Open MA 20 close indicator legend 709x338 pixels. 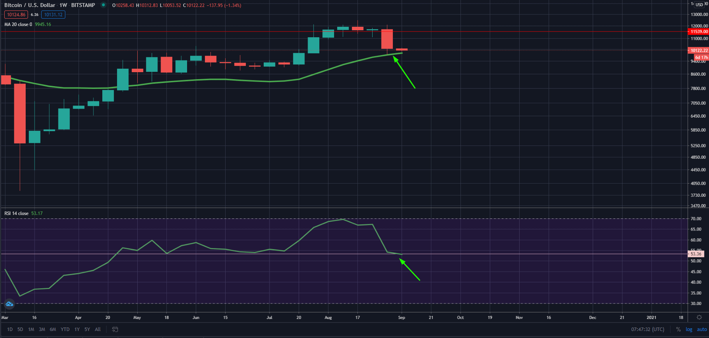click(x=18, y=24)
